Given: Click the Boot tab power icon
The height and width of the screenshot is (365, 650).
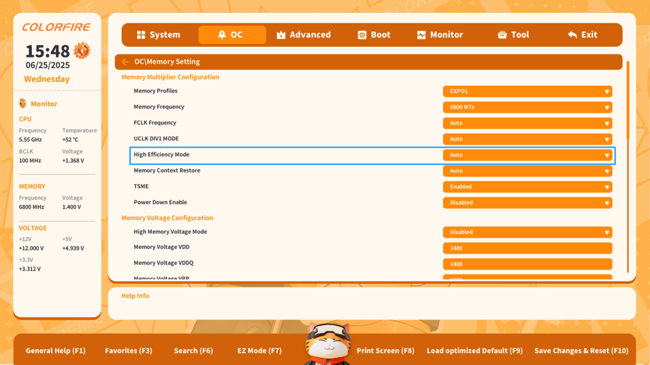Looking at the screenshot, I should 362,35.
